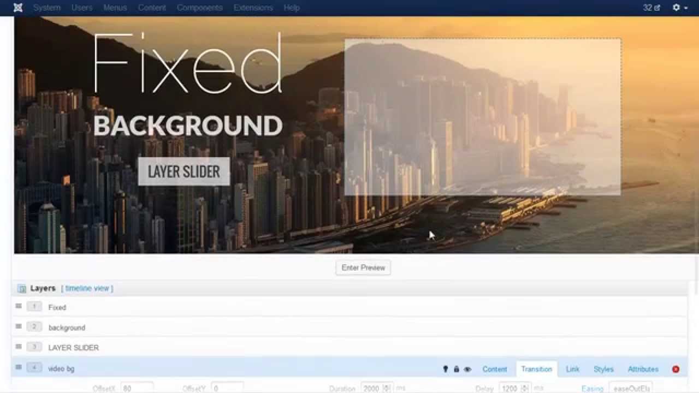Open the Transition tab of video bg layer
Viewport: 699px width, 393px height.
[x=537, y=370]
